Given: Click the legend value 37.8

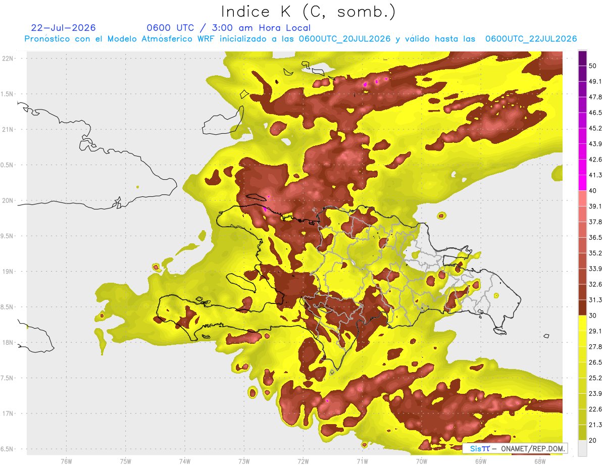Looking at the screenshot, I should click(x=595, y=222).
